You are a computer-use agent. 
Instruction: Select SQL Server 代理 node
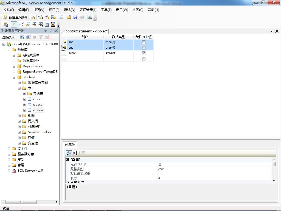[30, 170]
